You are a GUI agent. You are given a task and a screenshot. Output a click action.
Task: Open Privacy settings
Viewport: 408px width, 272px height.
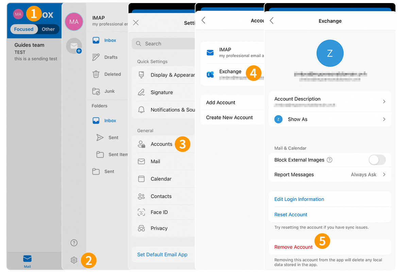point(159,228)
